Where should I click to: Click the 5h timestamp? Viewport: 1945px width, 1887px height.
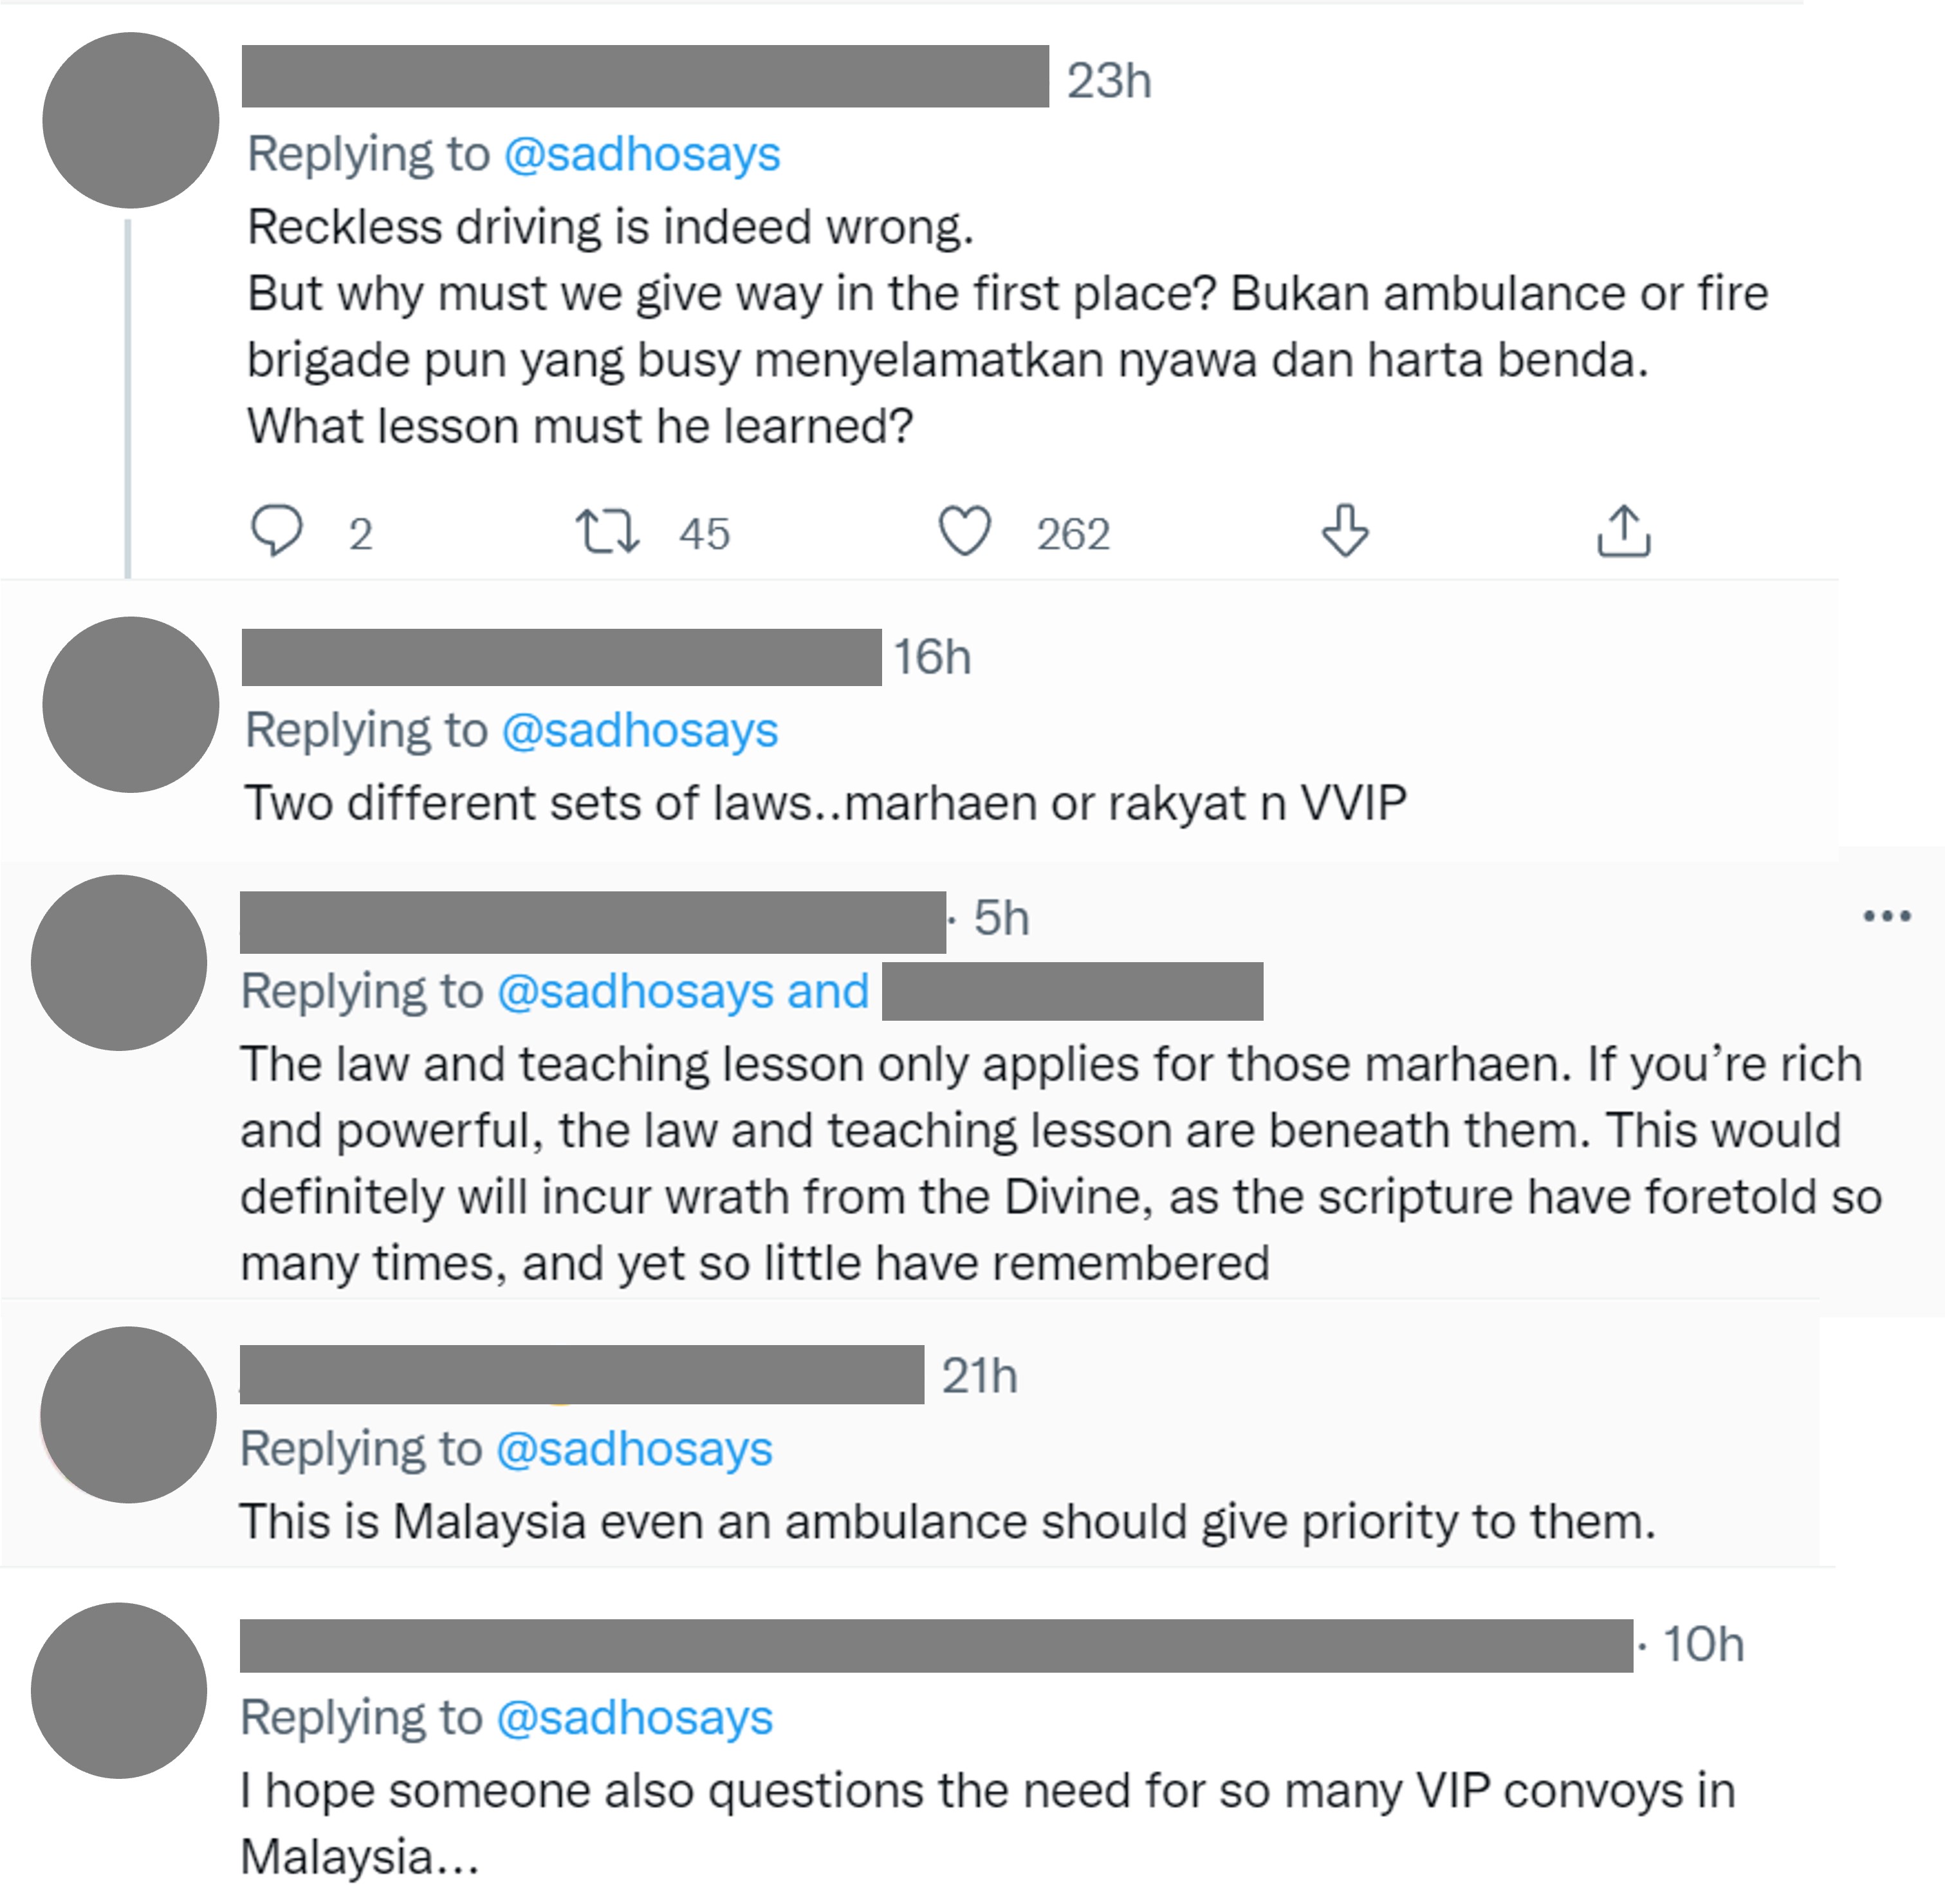[1000, 918]
